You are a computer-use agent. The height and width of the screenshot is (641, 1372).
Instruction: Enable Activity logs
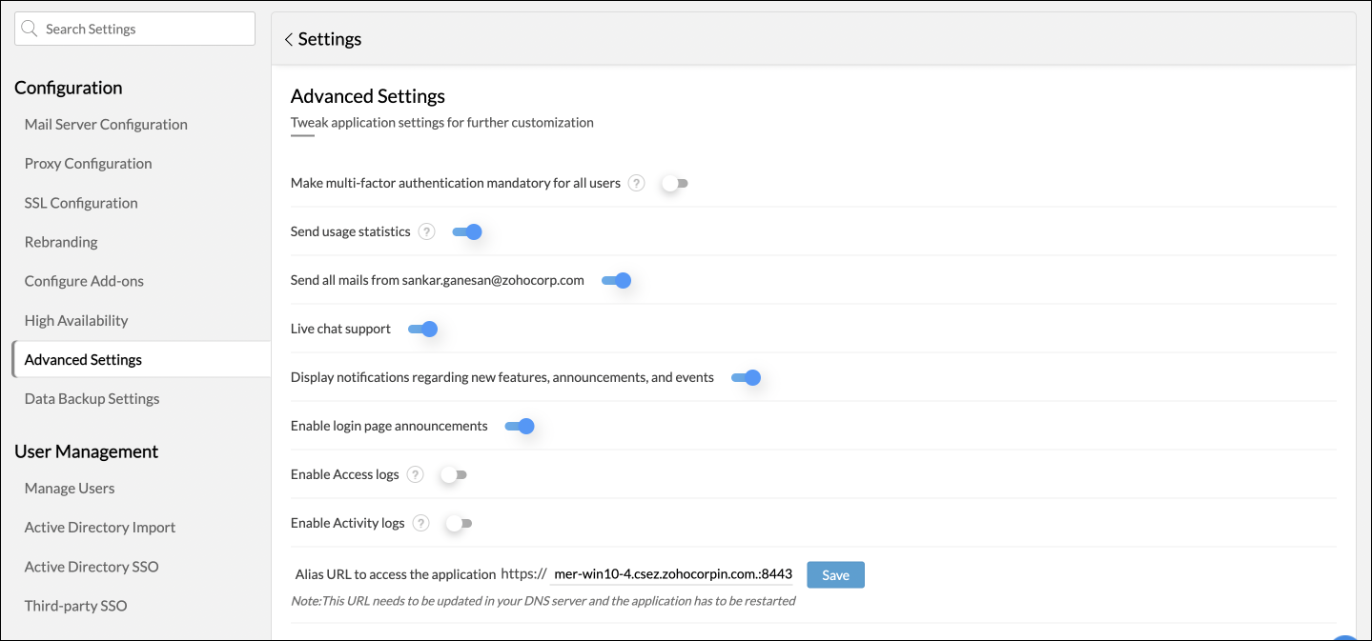tap(459, 522)
